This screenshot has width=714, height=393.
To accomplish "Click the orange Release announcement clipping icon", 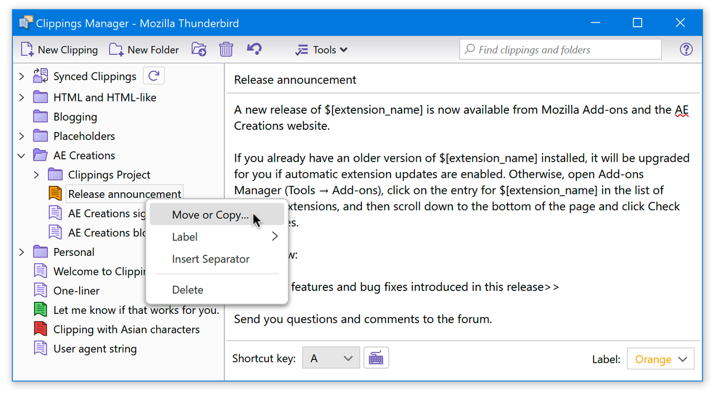I will (x=55, y=193).
